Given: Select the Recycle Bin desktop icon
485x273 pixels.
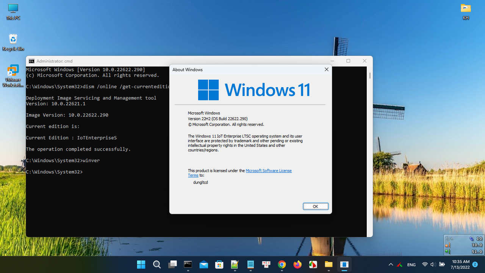Looking at the screenshot, I should coord(13,42).
